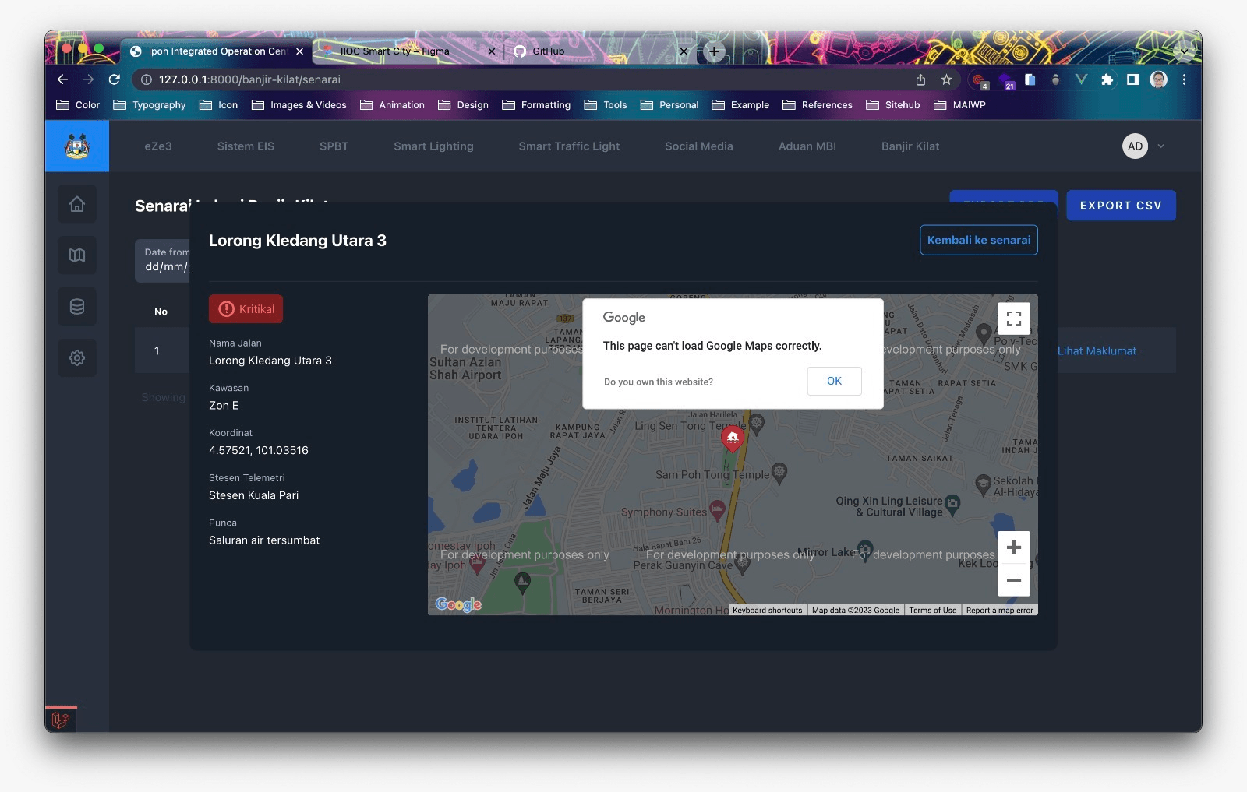Open the Settings gear in the sidebar
This screenshot has width=1247, height=792.
76,357
